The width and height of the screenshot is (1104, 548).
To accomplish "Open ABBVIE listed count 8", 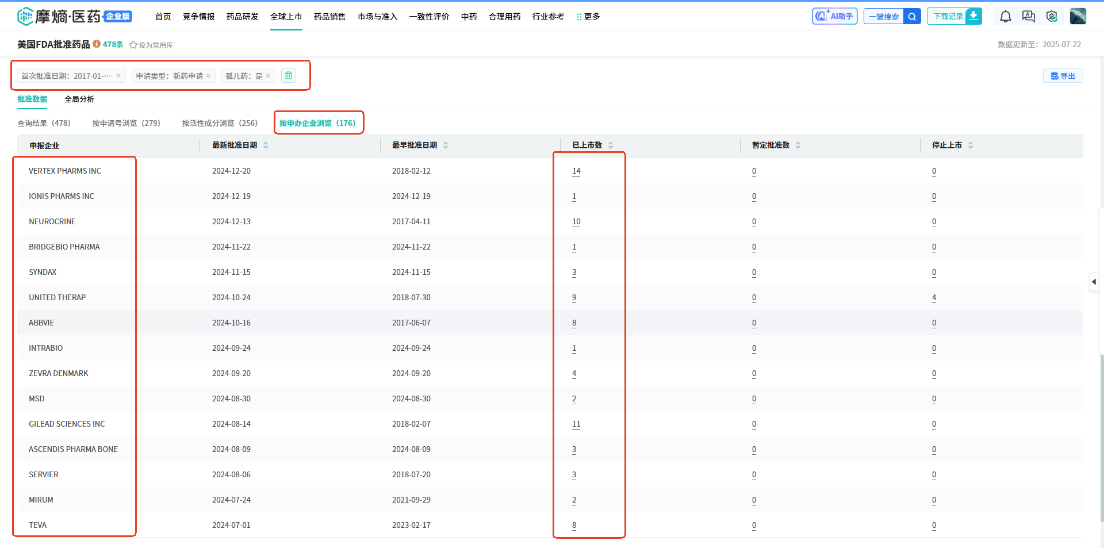I will (574, 323).
